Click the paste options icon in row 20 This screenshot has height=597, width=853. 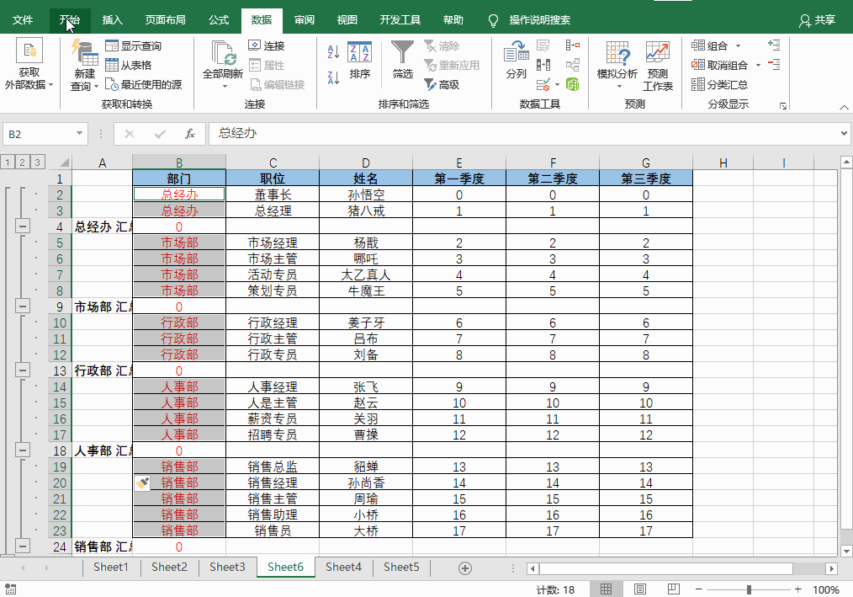click(x=142, y=482)
